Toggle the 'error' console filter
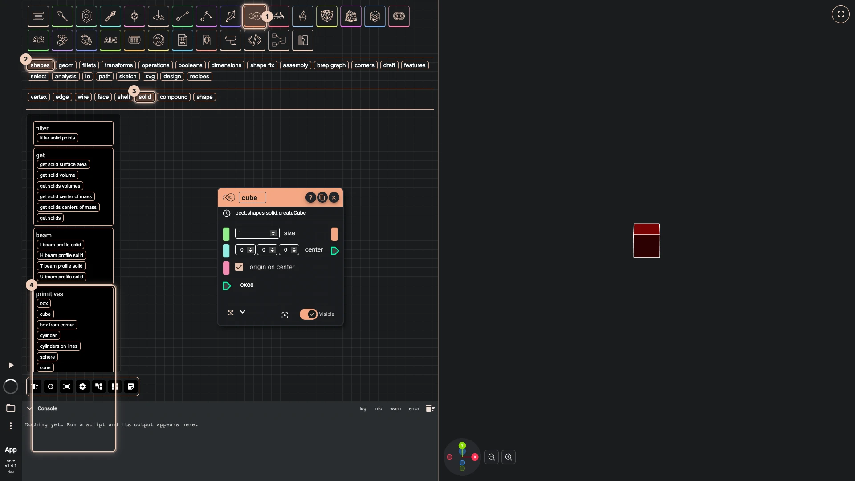855x481 pixels. pos(414,408)
